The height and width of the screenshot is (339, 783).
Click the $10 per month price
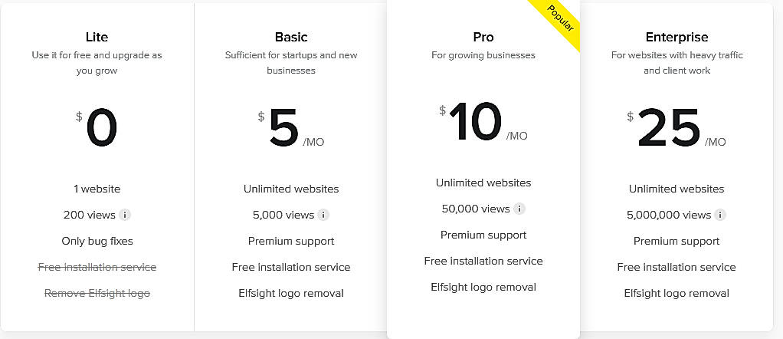[x=476, y=122]
